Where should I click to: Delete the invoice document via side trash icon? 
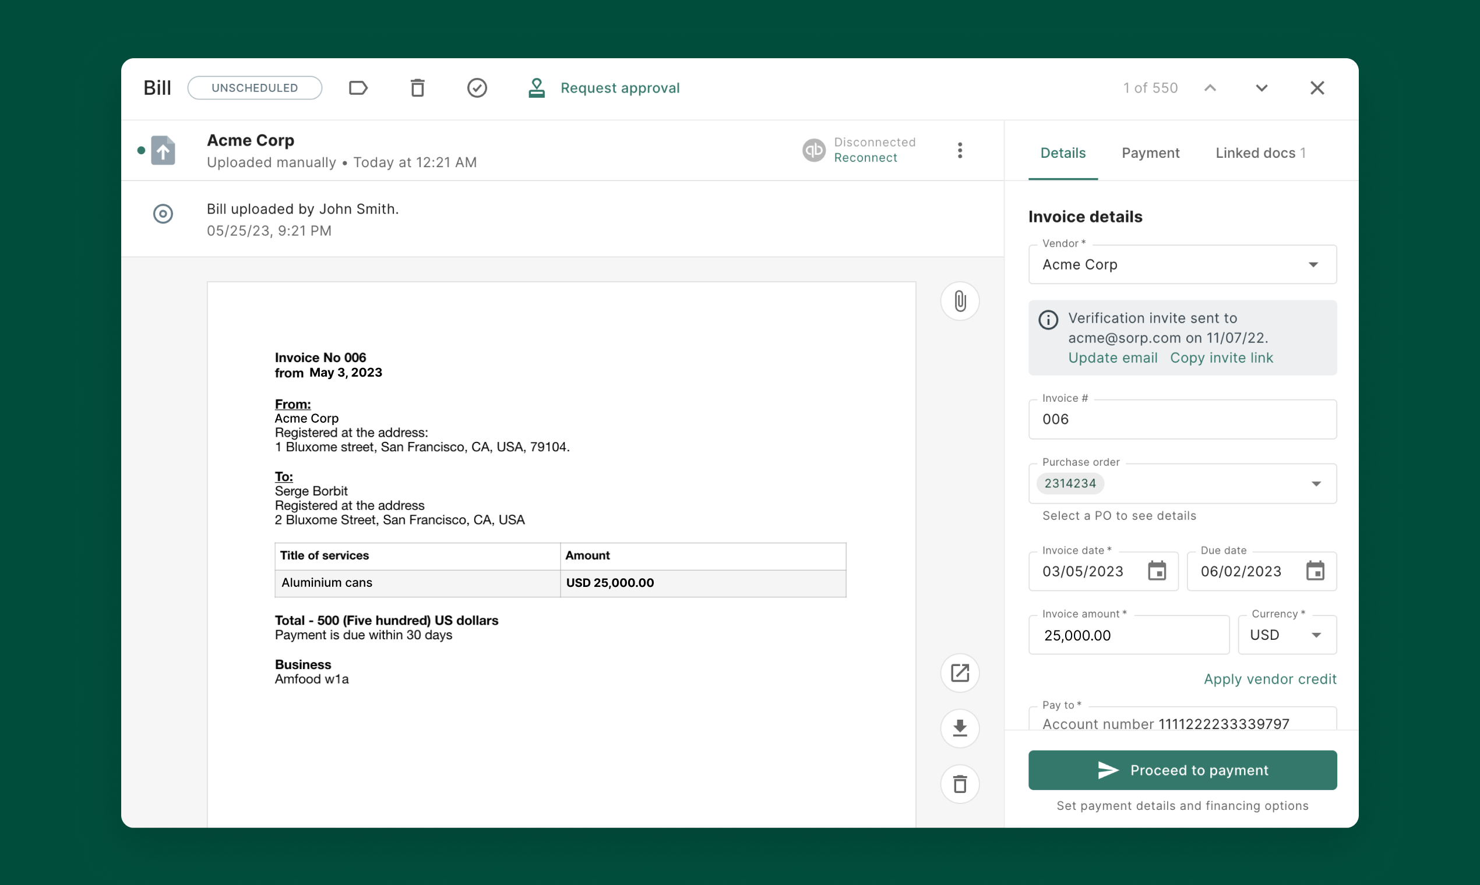click(x=960, y=784)
